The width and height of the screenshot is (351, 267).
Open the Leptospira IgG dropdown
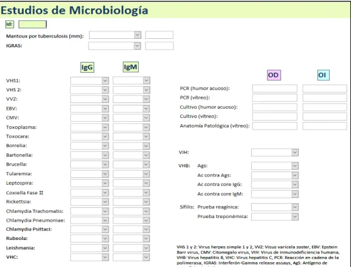pos(105,183)
